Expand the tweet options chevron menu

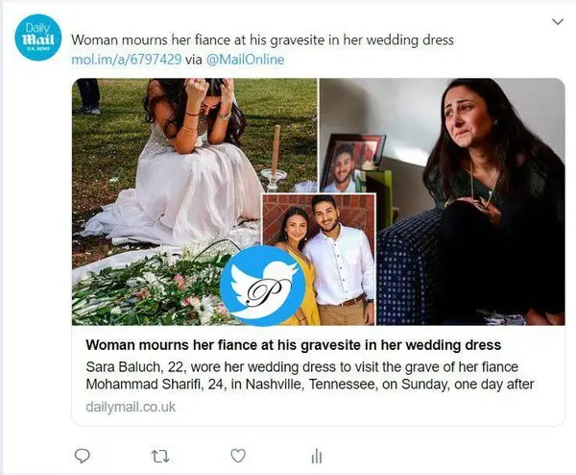click(557, 21)
